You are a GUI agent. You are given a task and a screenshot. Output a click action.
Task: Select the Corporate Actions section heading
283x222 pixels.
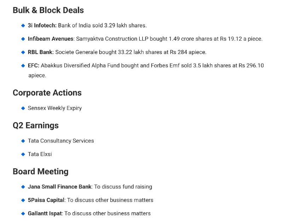point(47,93)
